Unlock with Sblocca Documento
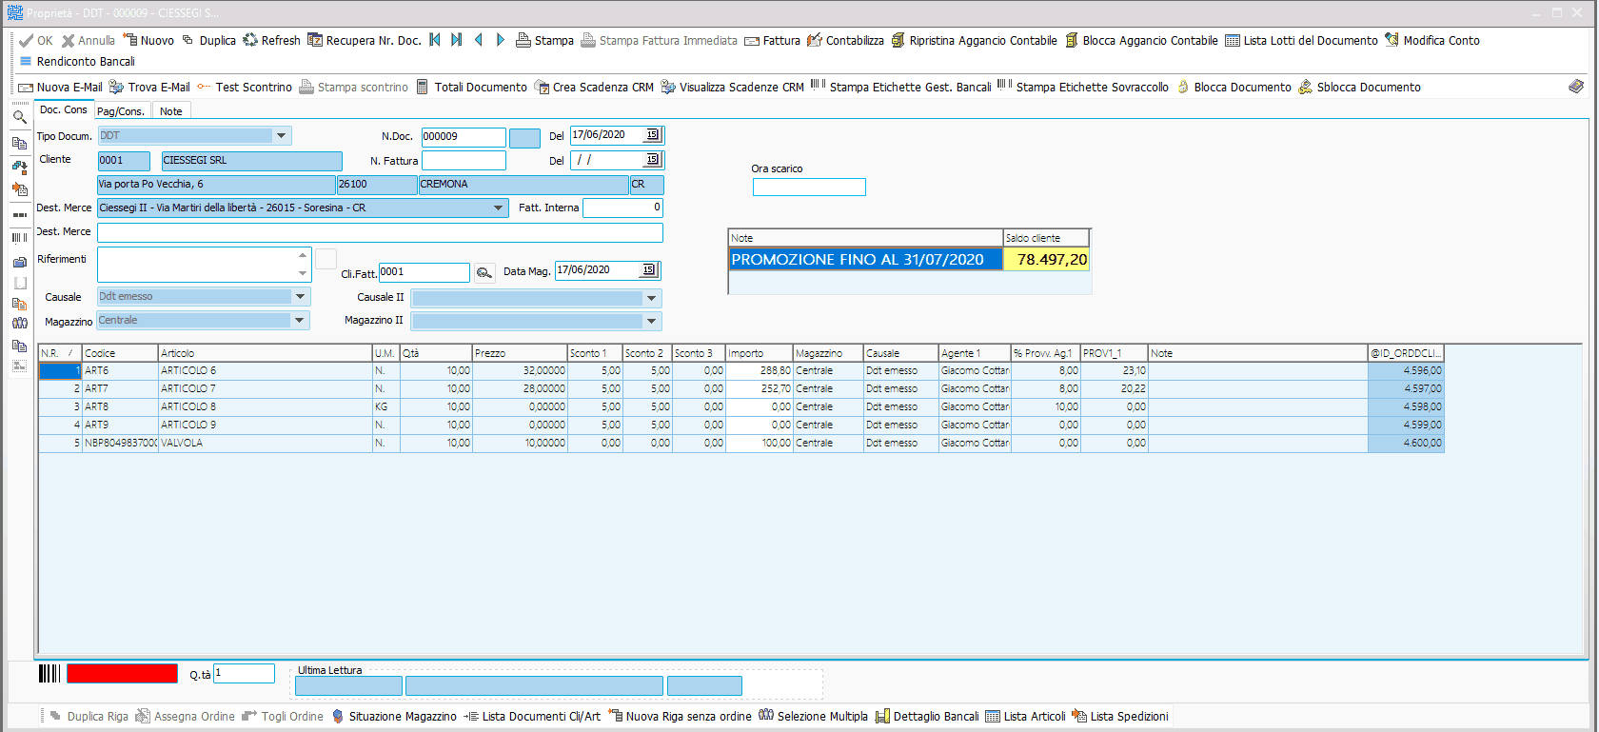Screen dimensions: 1599x732 pyautogui.click(x=1359, y=88)
